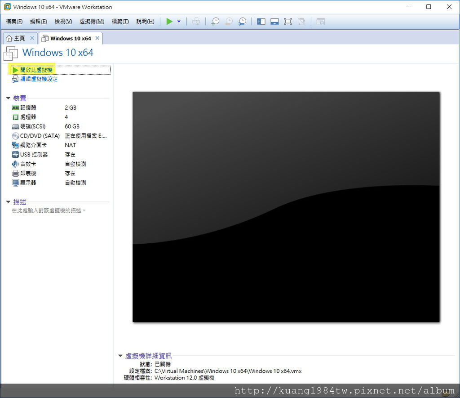This screenshot has width=460, height=398.
Task: Open the snapshot manager toolbar icon
Action: (242, 22)
